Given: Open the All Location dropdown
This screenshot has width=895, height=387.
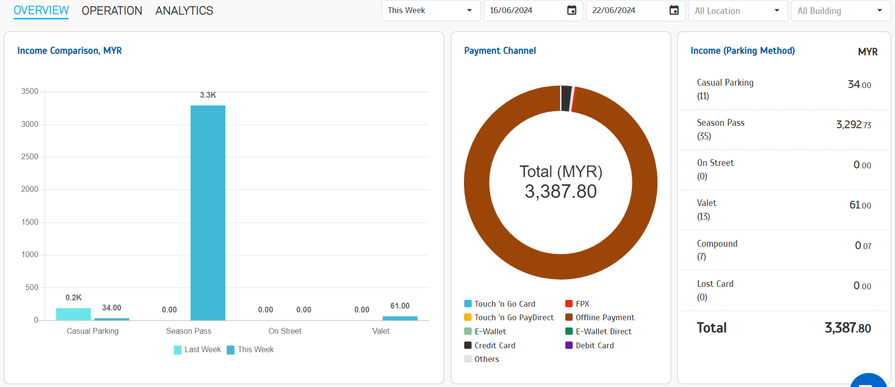Looking at the screenshot, I should 737,11.
